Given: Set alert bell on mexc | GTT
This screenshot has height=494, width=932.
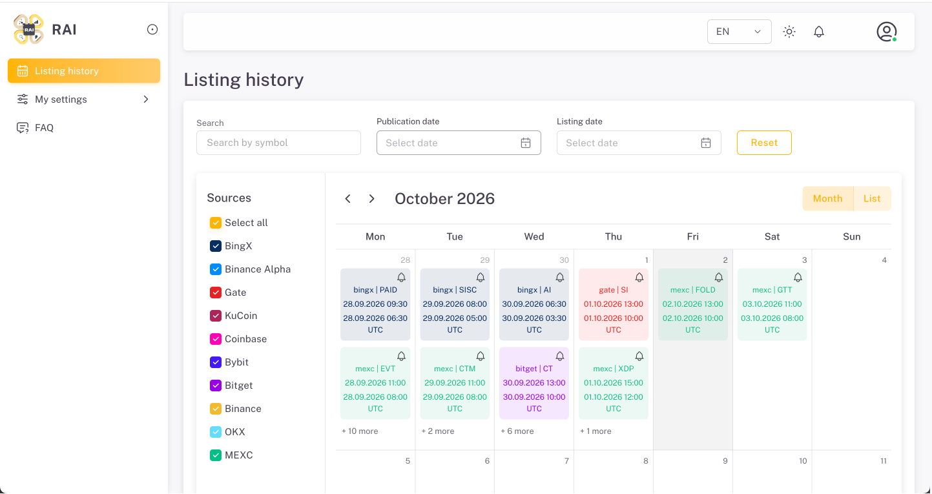Looking at the screenshot, I should click(x=798, y=277).
